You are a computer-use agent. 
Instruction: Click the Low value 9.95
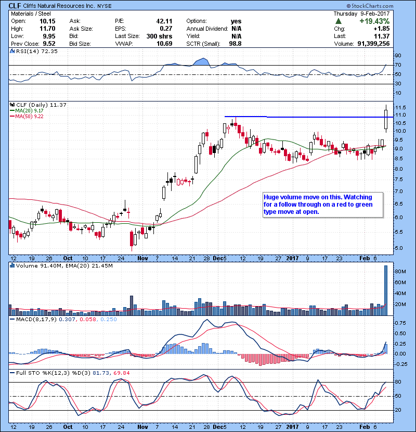click(49, 36)
